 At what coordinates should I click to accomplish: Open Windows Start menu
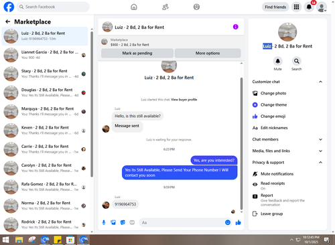(x=5, y=240)
